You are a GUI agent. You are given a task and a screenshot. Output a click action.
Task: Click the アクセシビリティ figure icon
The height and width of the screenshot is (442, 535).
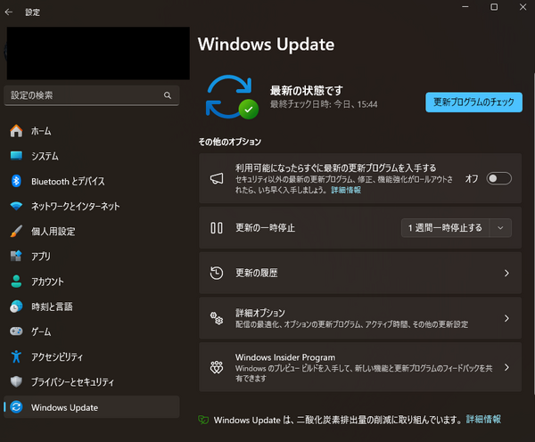point(16,356)
